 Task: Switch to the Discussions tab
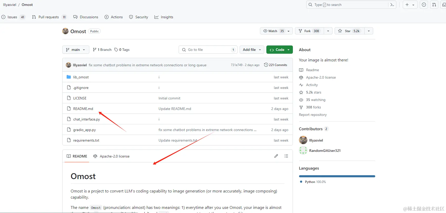point(86,17)
